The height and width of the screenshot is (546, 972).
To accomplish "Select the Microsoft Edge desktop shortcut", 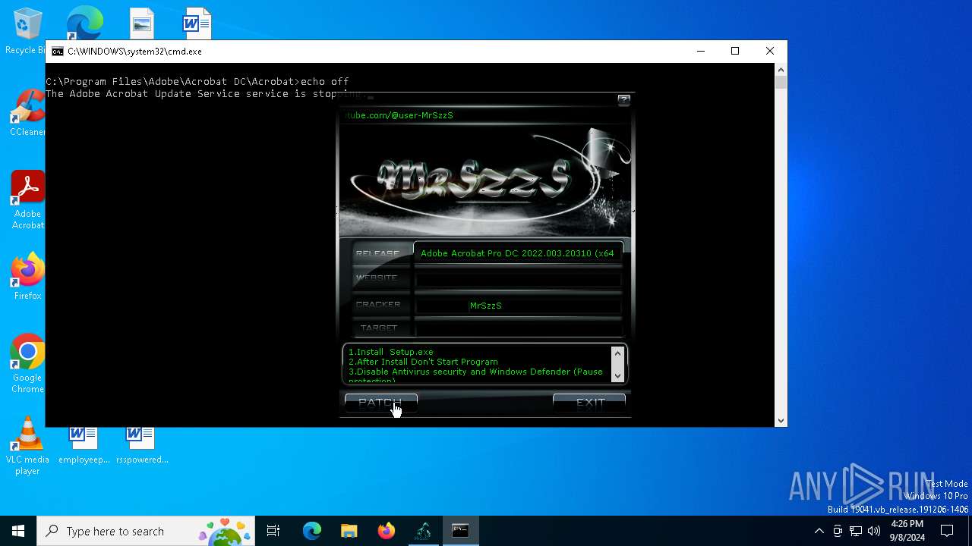I will pos(84,23).
